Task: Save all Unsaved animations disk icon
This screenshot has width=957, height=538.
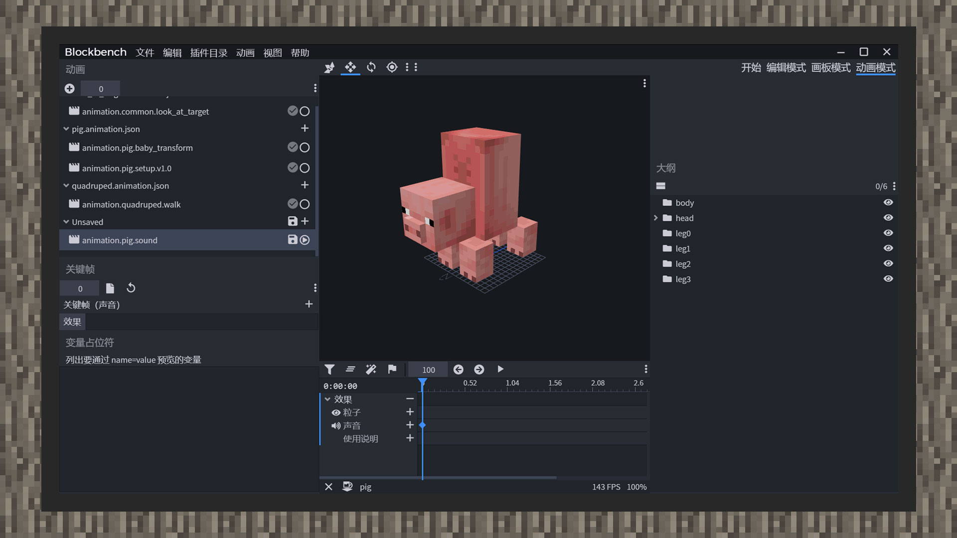Action: [293, 221]
